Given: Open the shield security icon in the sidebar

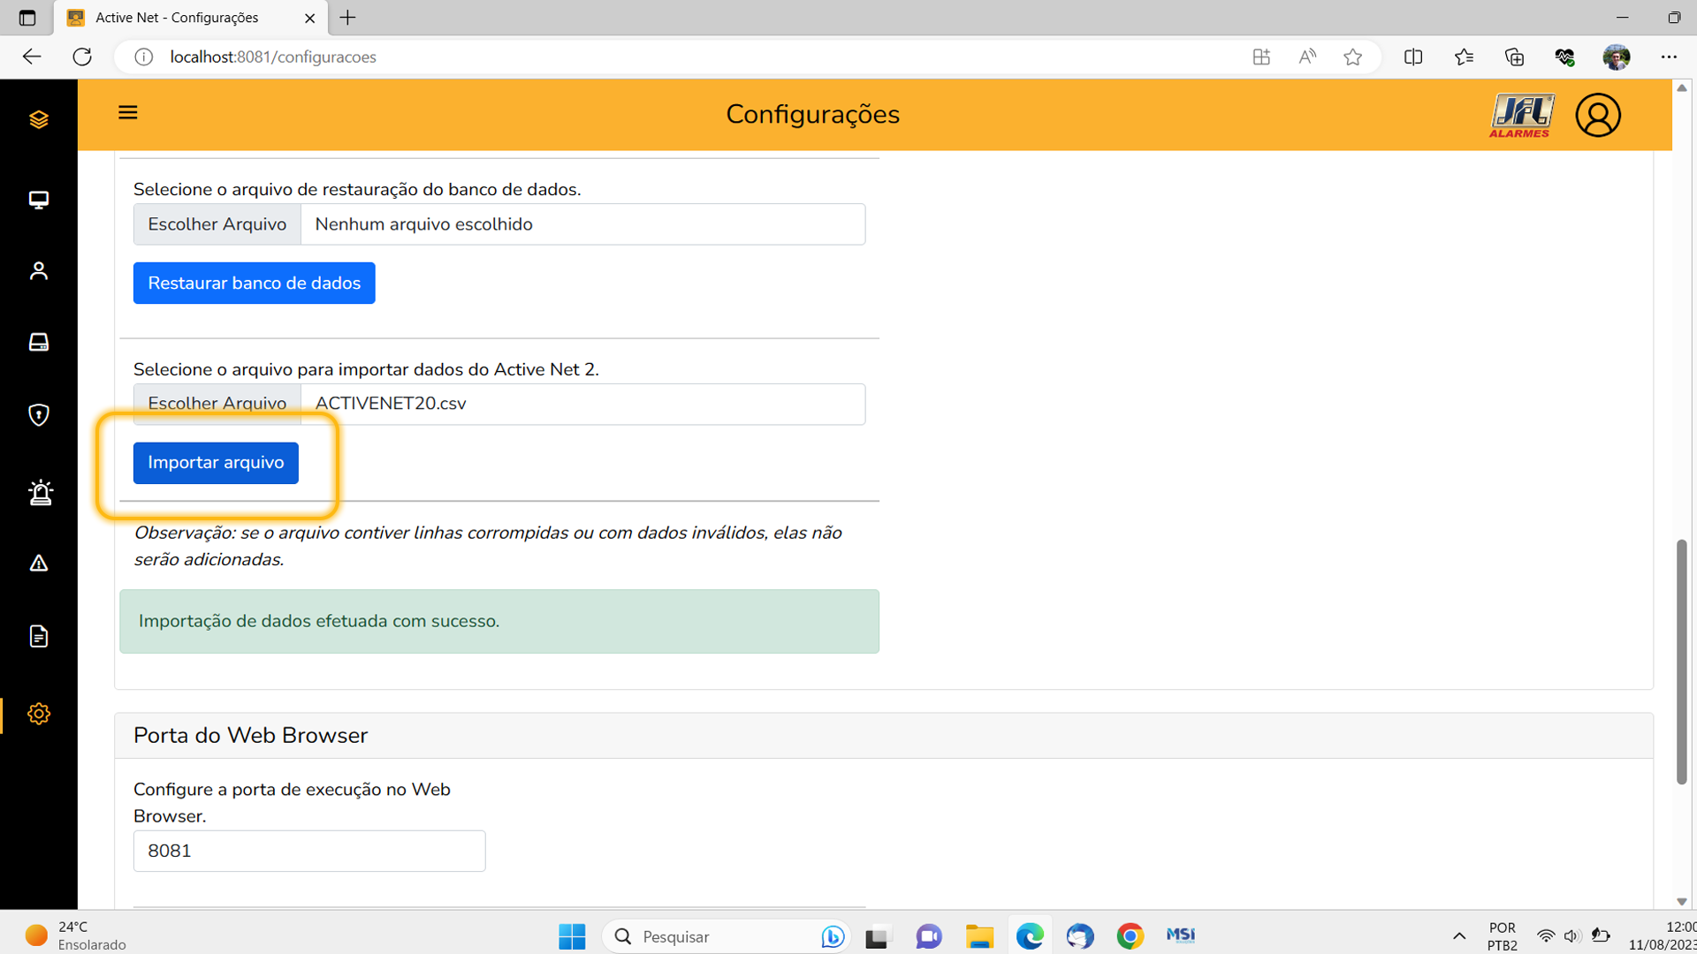Looking at the screenshot, I should tap(39, 414).
